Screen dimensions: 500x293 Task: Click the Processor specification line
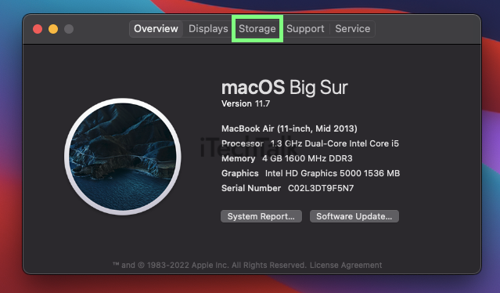310,143
